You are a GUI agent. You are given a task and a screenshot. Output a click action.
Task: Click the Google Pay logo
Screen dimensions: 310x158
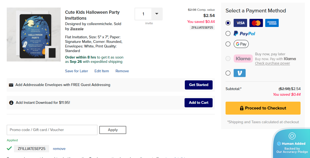pos(241,44)
